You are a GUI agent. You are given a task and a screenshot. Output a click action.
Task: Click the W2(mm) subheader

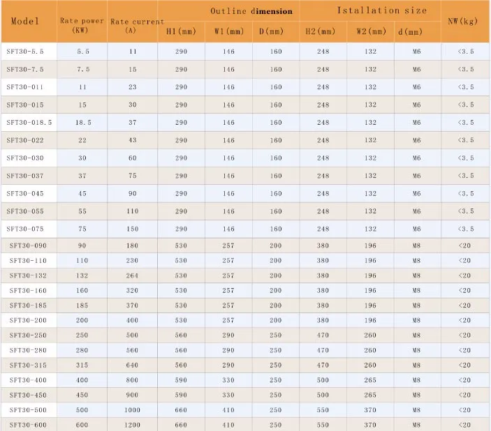click(x=371, y=31)
